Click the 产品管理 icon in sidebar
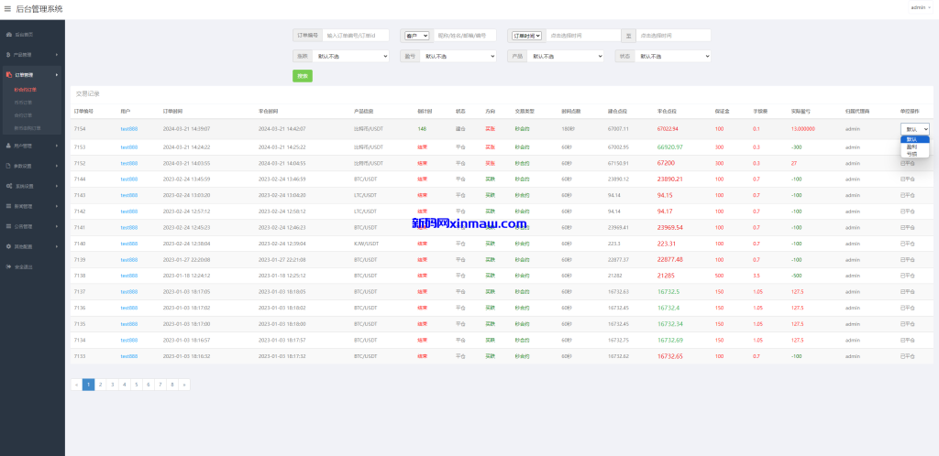Viewport: 939px width, 456px height. pyautogui.click(x=9, y=54)
